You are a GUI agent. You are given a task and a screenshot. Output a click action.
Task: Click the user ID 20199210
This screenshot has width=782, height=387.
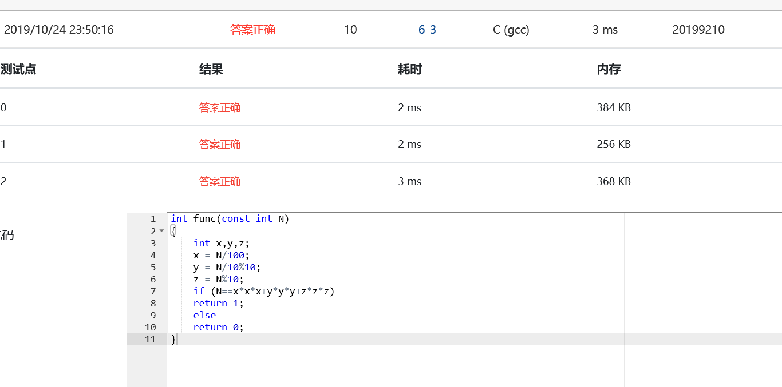coord(698,30)
